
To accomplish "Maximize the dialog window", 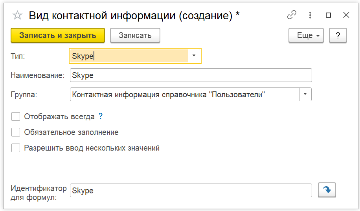I will (x=328, y=15).
